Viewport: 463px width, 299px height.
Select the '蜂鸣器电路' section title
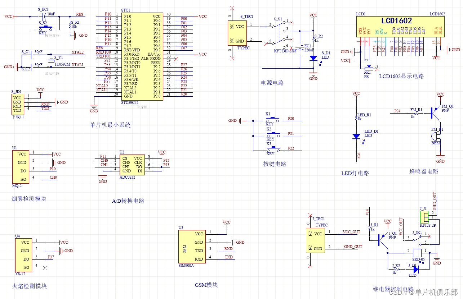tap(424, 172)
